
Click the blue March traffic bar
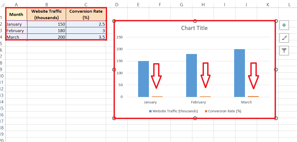[240, 73]
